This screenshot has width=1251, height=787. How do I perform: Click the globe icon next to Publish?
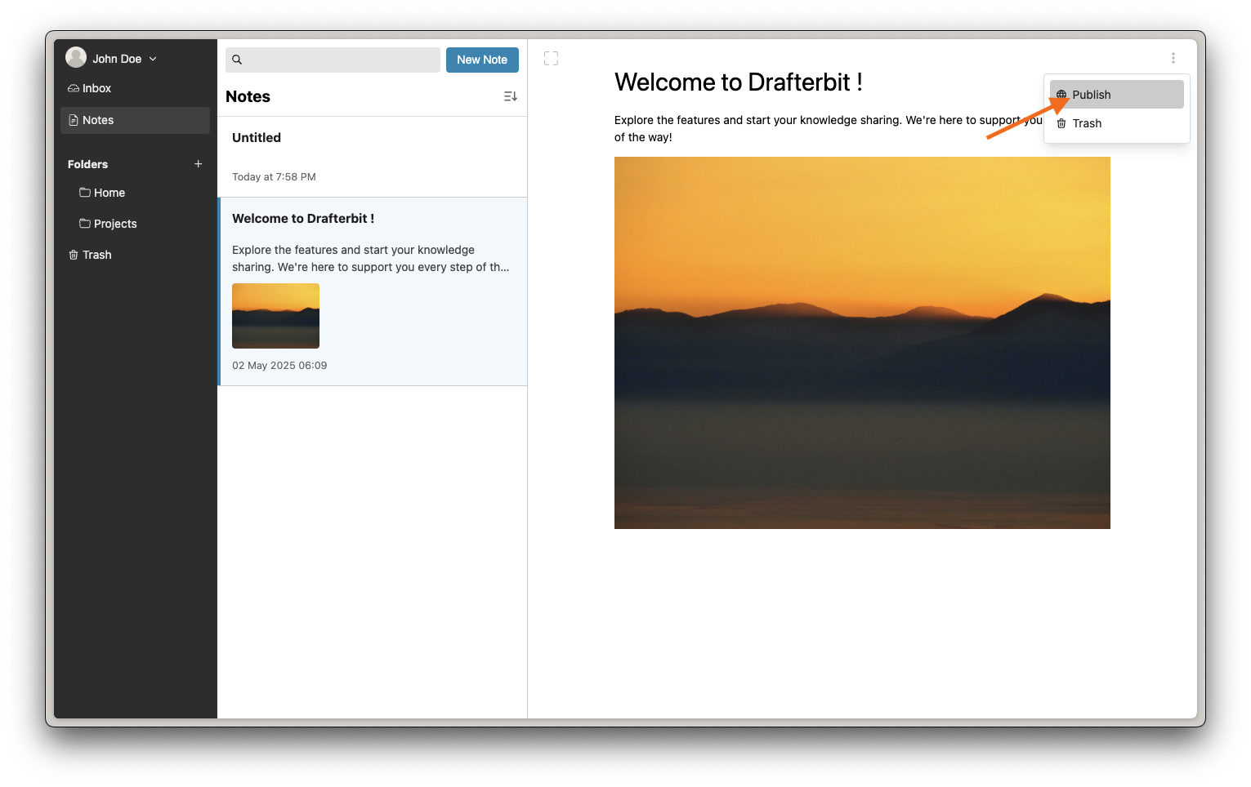[x=1062, y=94]
